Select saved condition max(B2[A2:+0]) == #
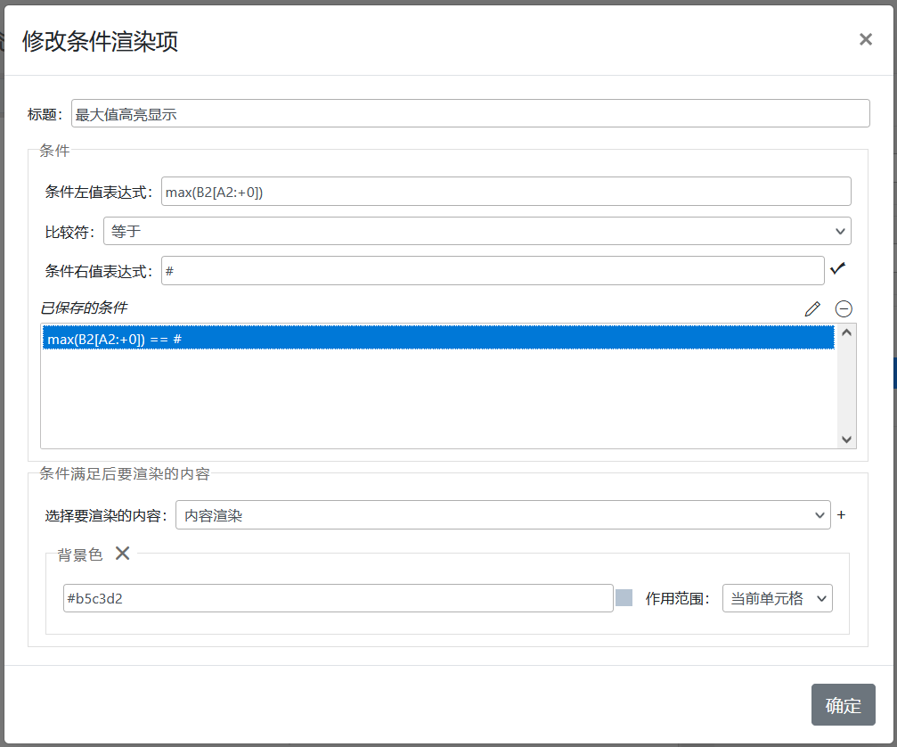 (x=438, y=339)
